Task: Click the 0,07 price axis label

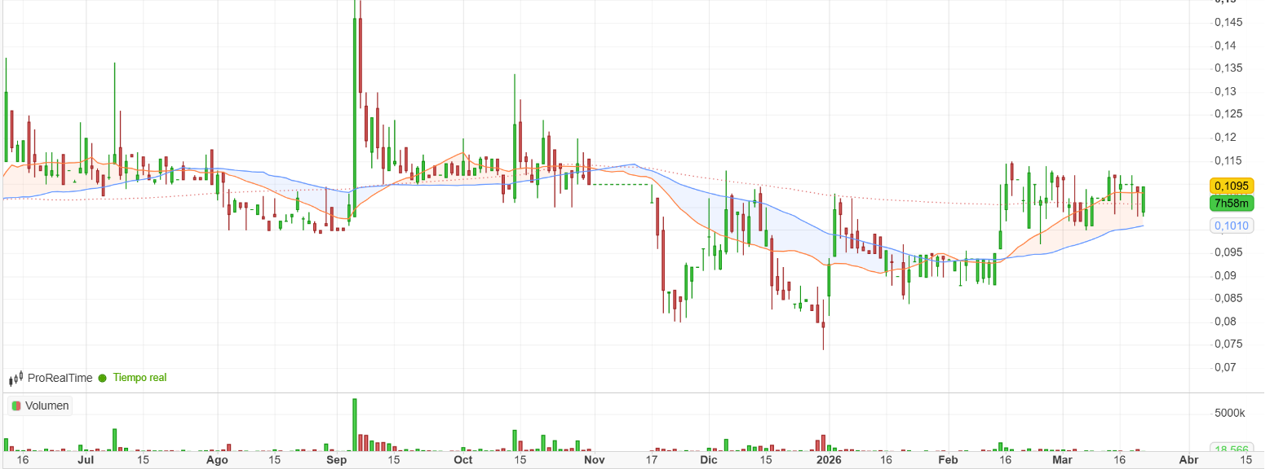Action: 1225,367
